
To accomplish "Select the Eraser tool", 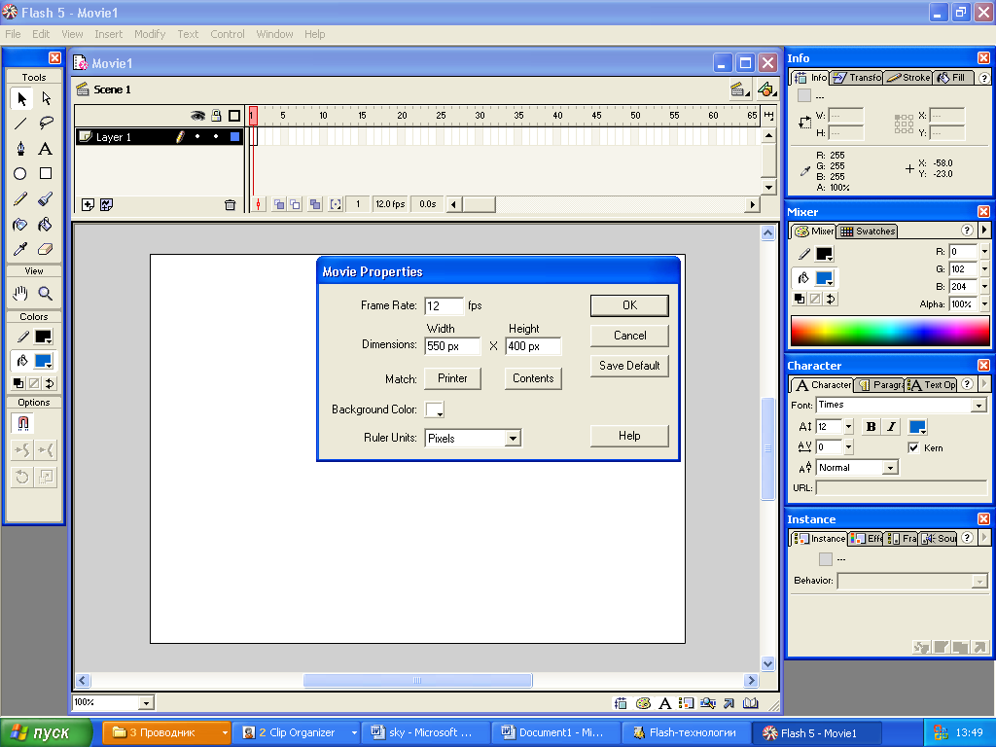I will (46, 250).
